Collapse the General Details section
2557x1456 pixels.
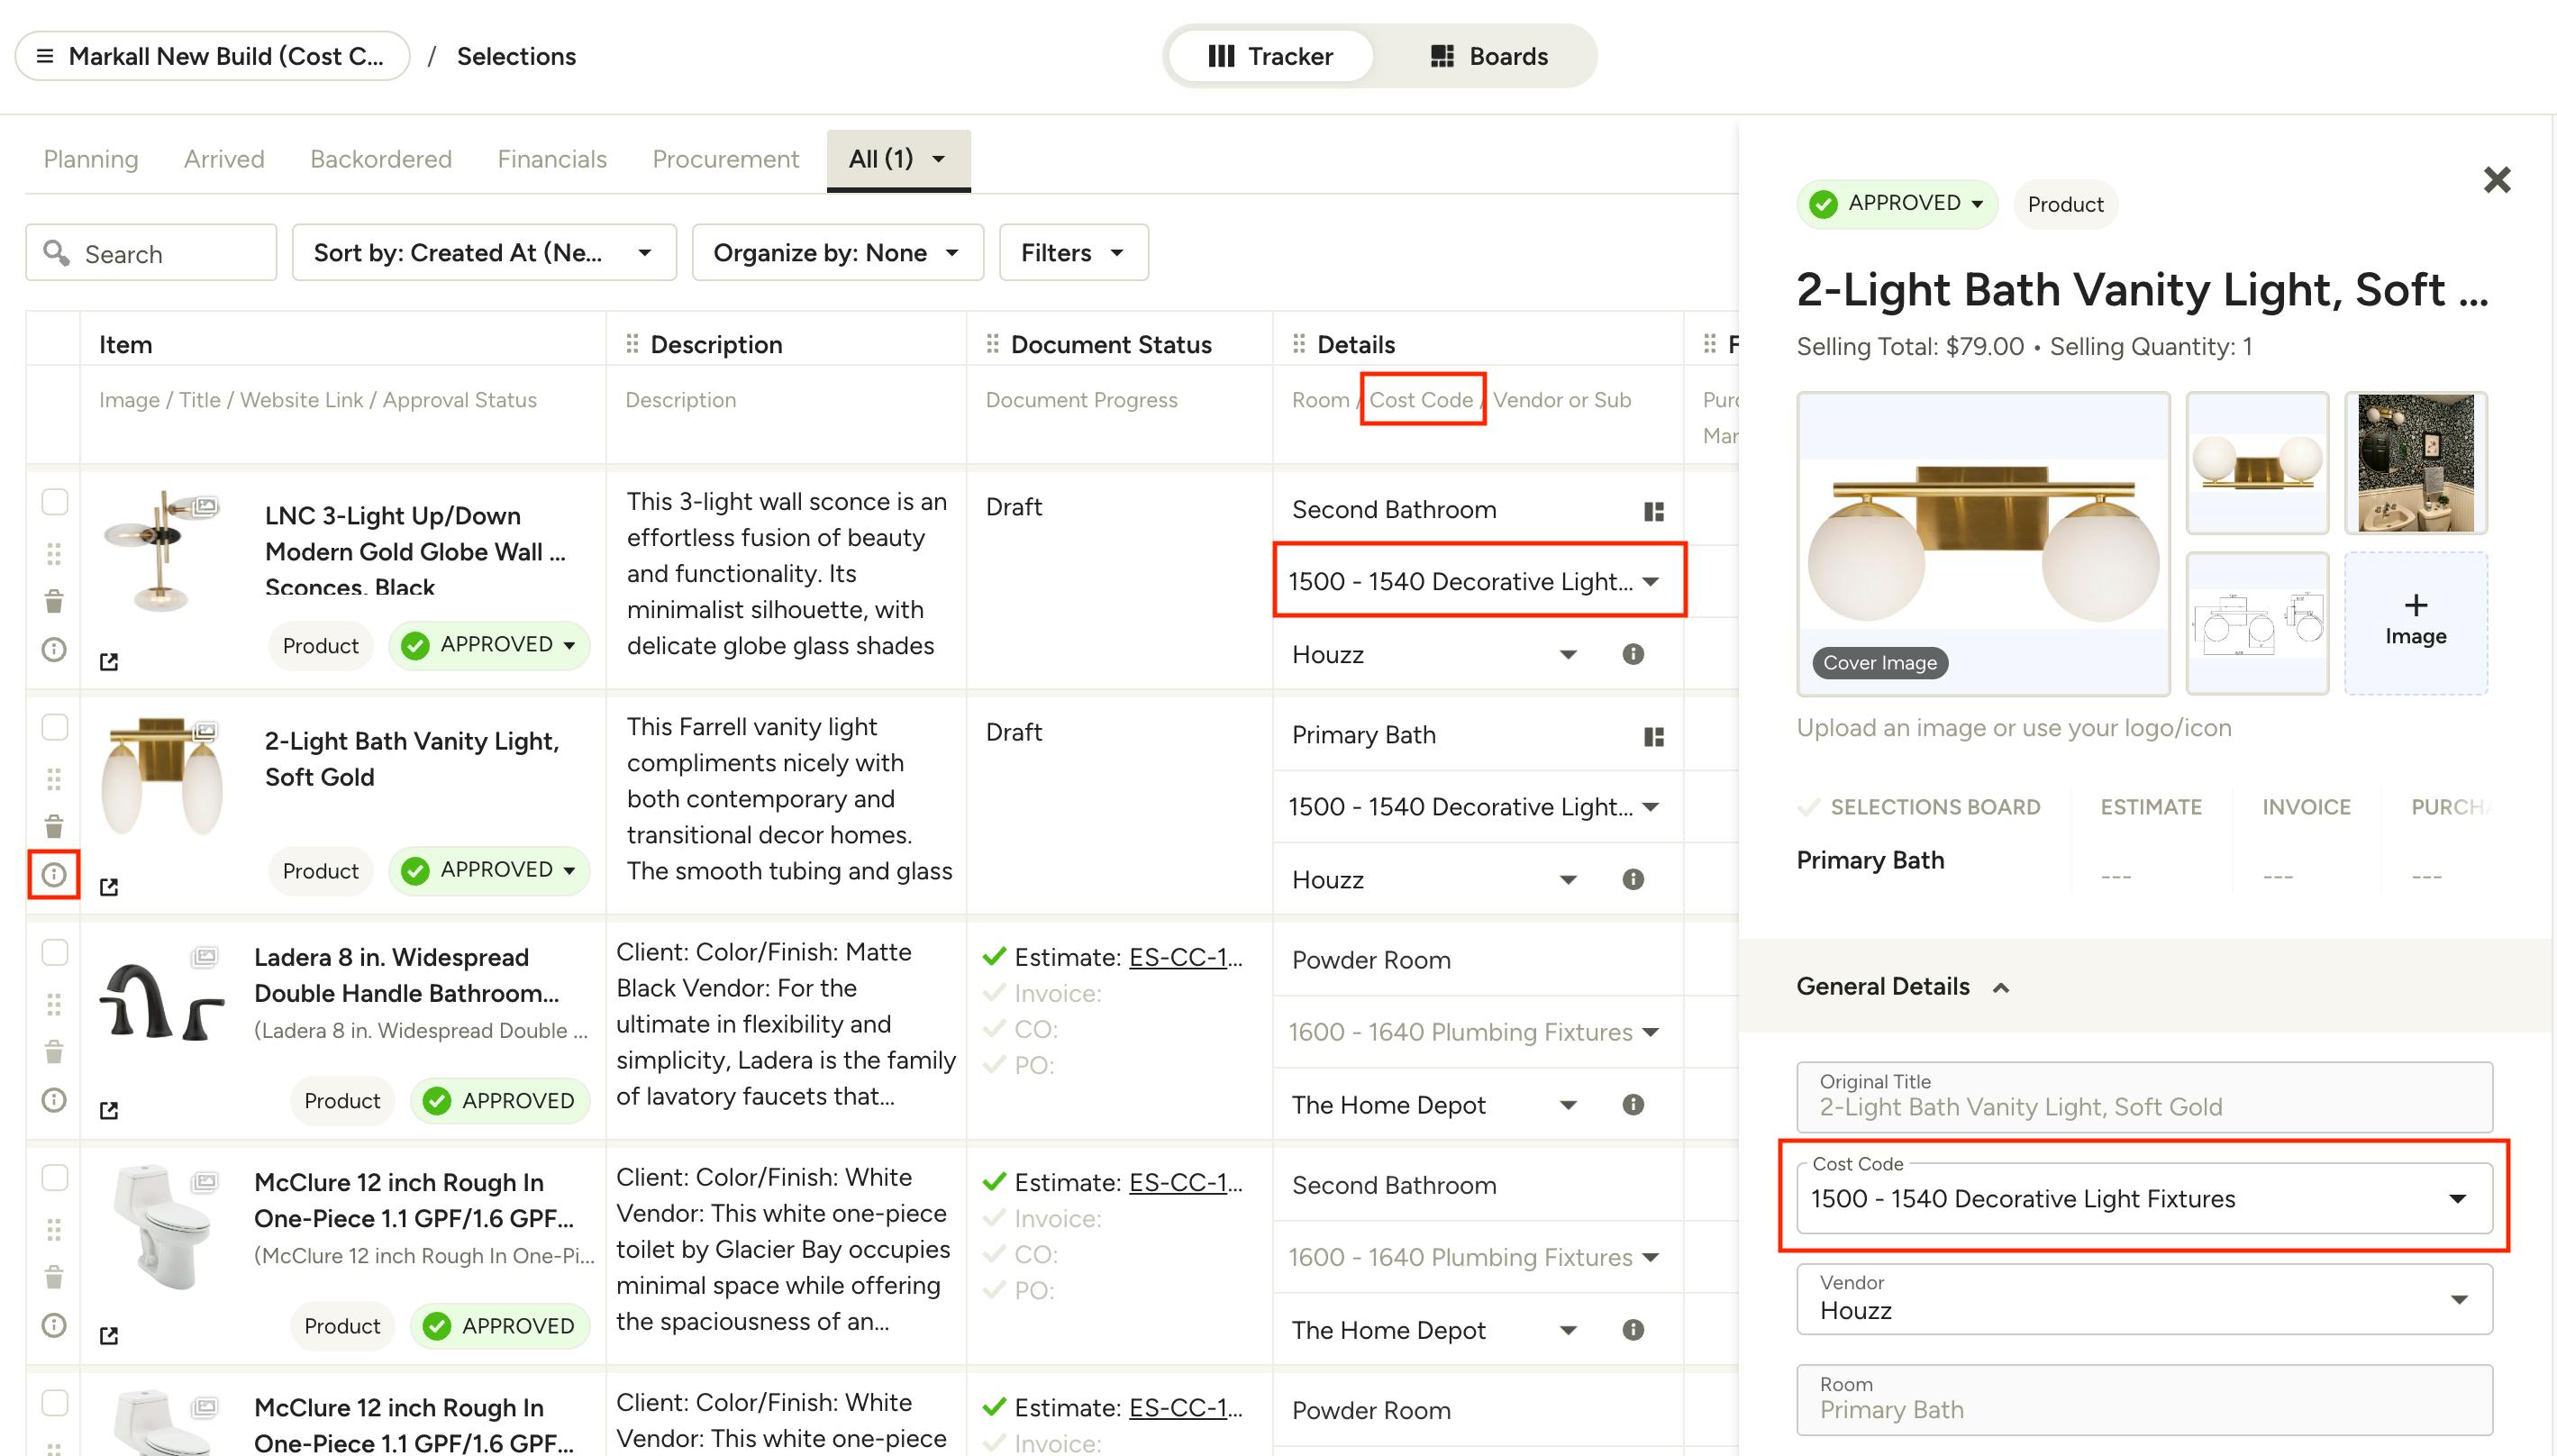[x=2000, y=987]
